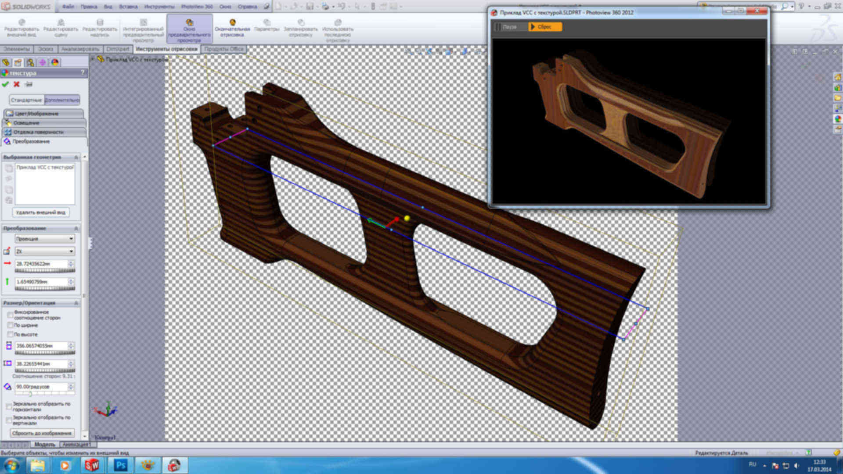Viewport: 843px width, 474px height.
Task: Open the PropertyManager tab icon
Action: 18,62
